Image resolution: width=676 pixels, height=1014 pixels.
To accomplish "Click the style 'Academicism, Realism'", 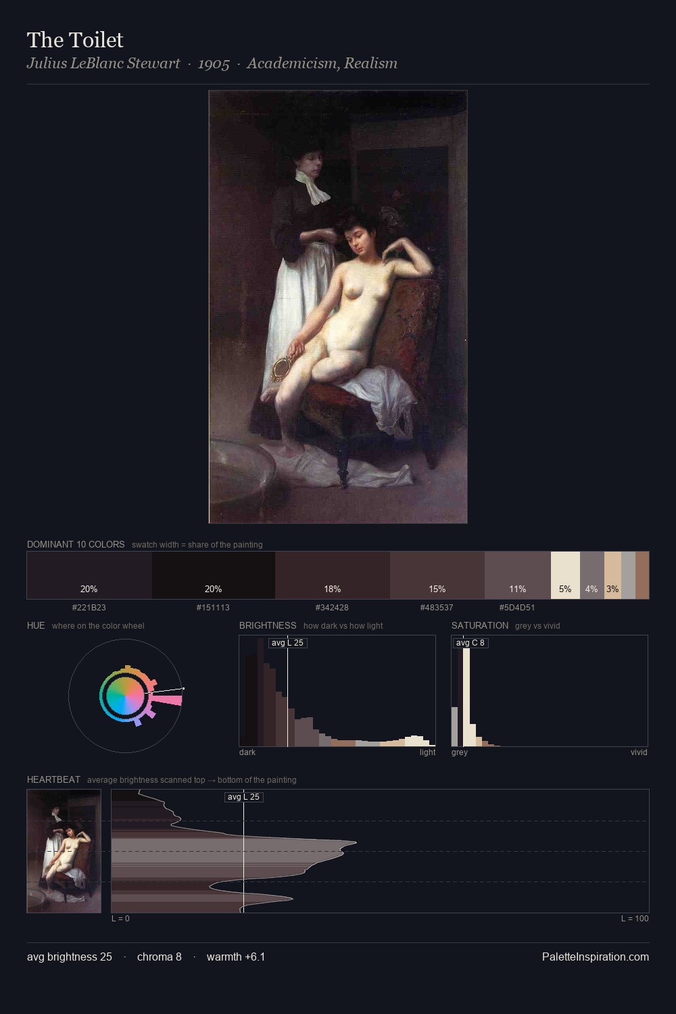I will 322,64.
